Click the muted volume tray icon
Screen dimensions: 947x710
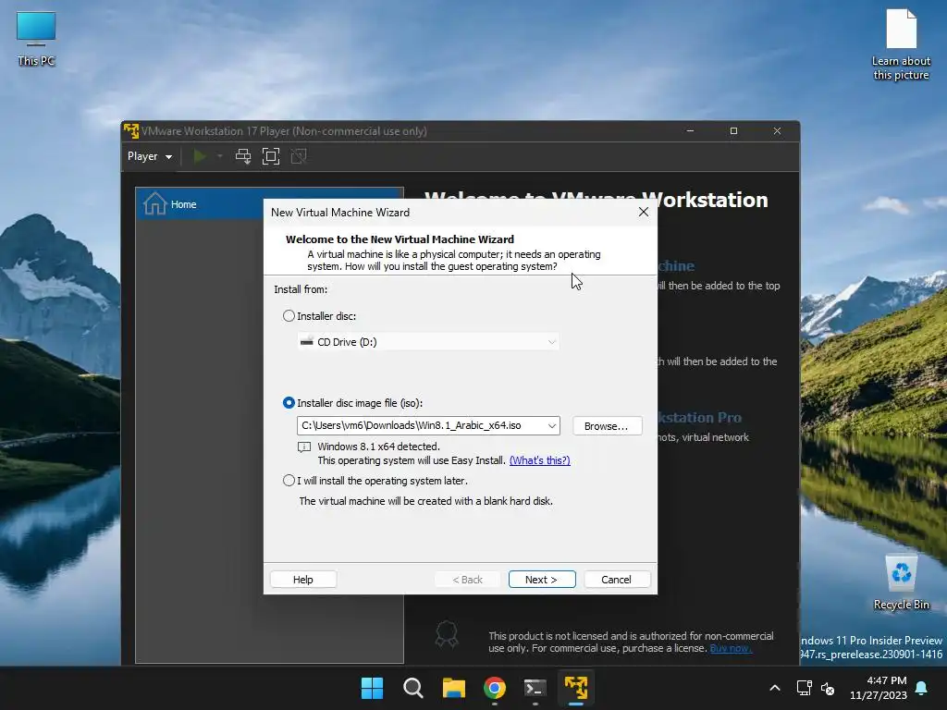click(828, 688)
